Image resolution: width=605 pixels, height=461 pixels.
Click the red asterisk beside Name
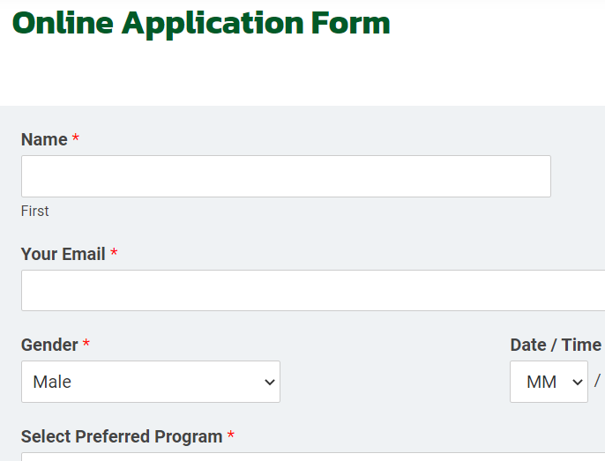coord(76,139)
